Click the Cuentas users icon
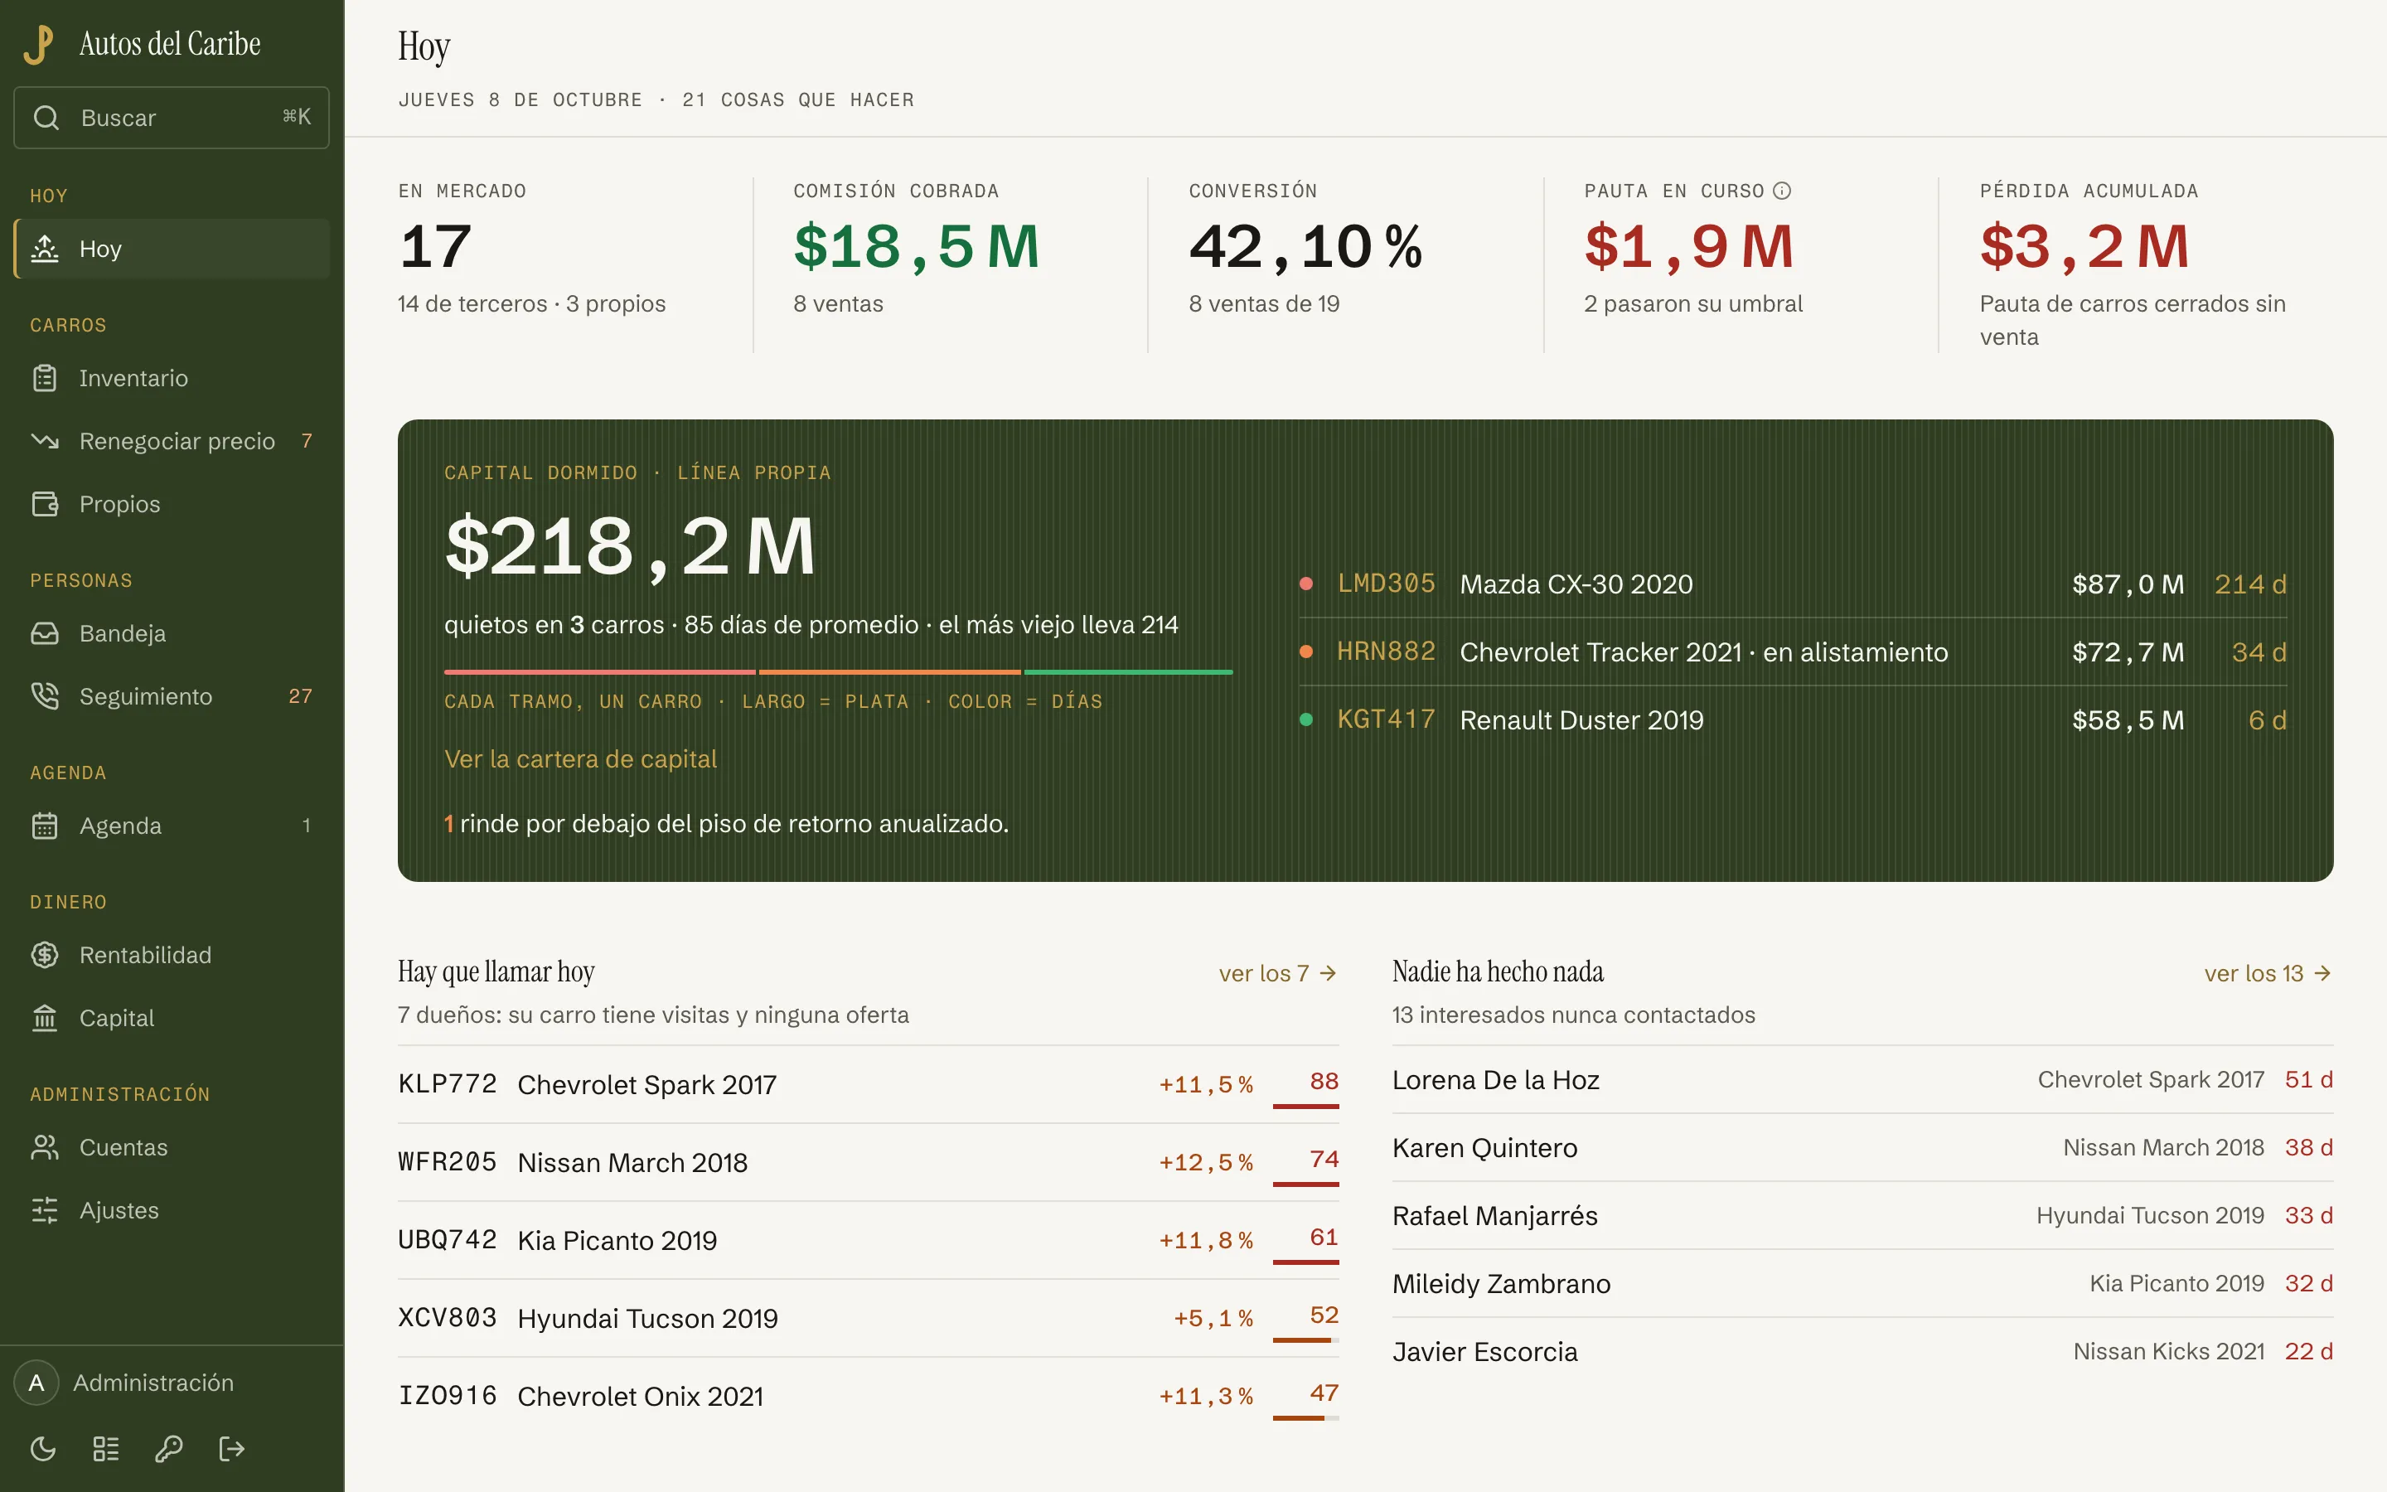This screenshot has height=1492, width=2387. coord(46,1148)
